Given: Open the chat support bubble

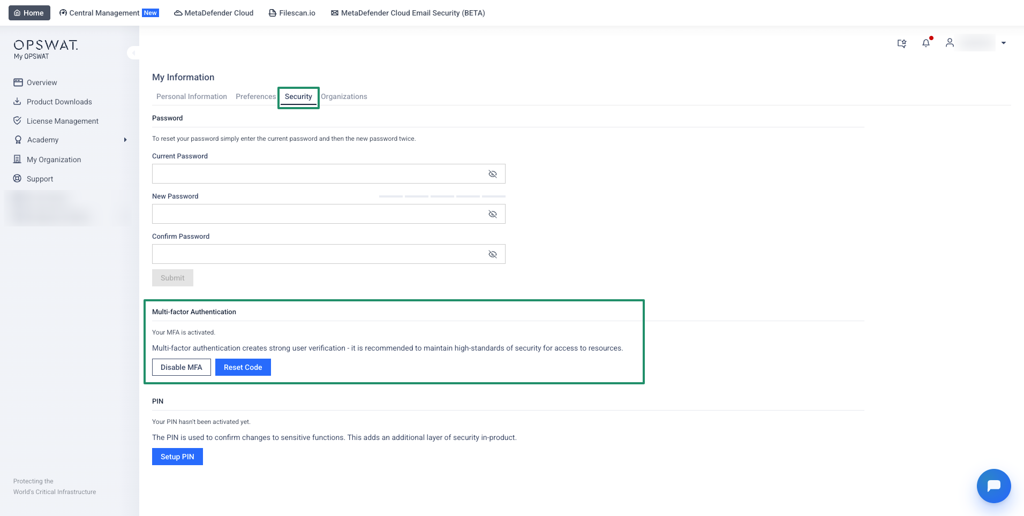Looking at the screenshot, I should (x=993, y=486).
